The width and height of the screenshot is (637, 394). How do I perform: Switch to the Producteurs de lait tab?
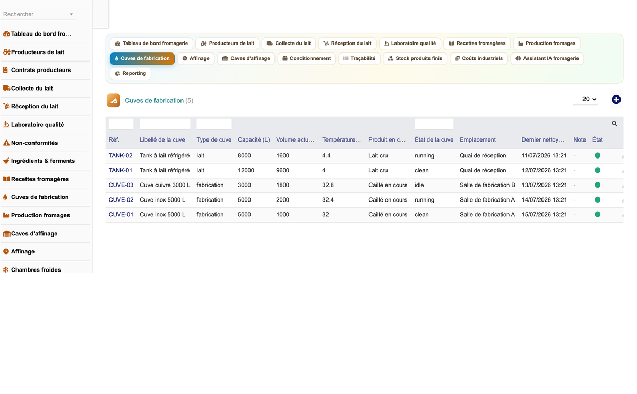coord(227,43)
